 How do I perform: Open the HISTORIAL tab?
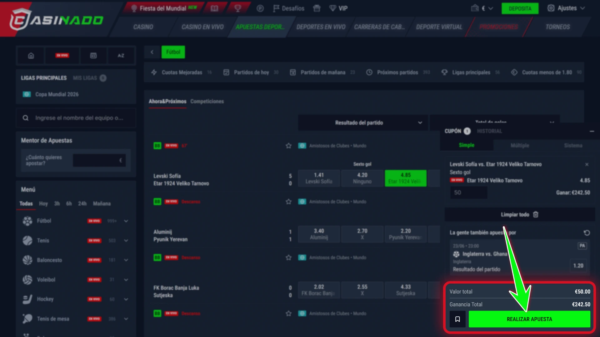click(x=489, y=131)
